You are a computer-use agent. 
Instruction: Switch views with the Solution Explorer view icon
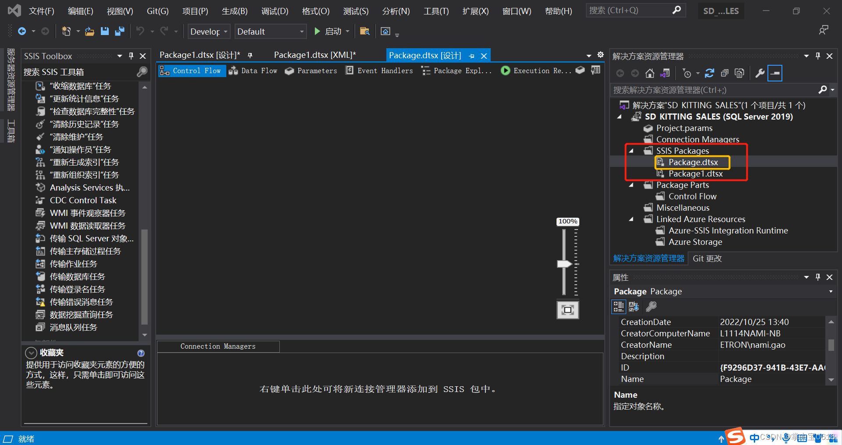coord(665,73)
